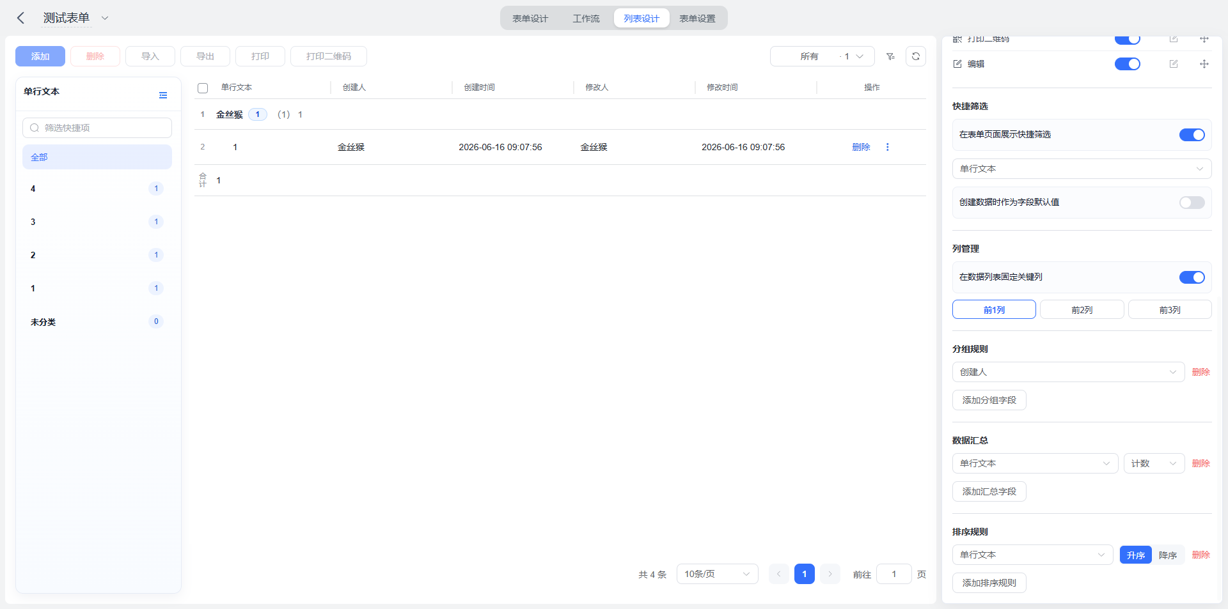Select quick filter item 4

(x=97, y=189)
